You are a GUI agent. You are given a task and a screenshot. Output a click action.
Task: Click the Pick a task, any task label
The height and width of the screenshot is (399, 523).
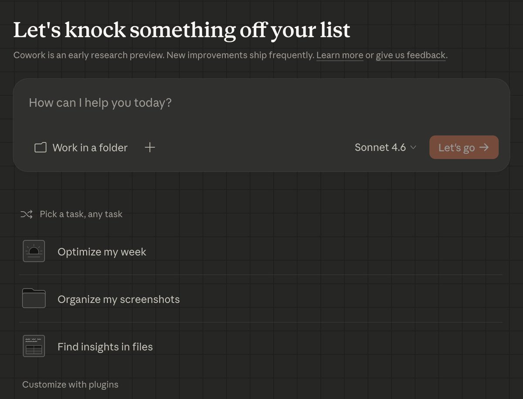tap(81, 214)
